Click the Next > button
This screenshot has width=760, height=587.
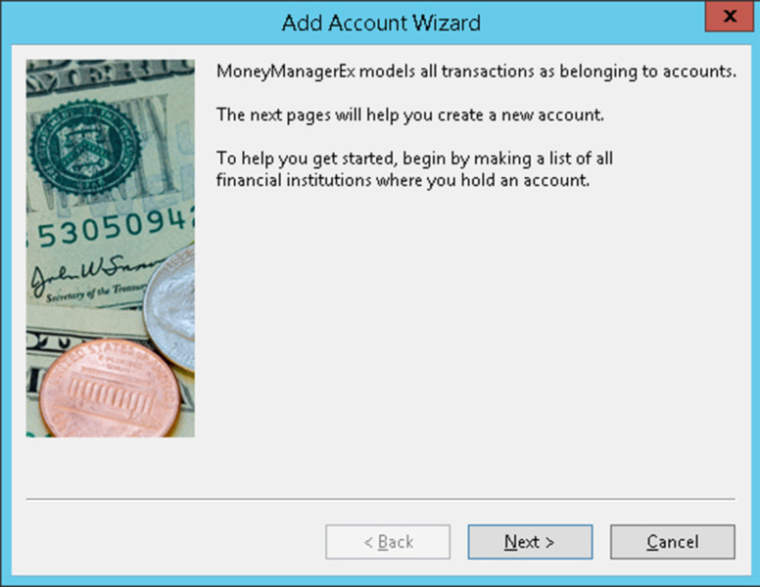pyautogui.click(x=530, y=541)
